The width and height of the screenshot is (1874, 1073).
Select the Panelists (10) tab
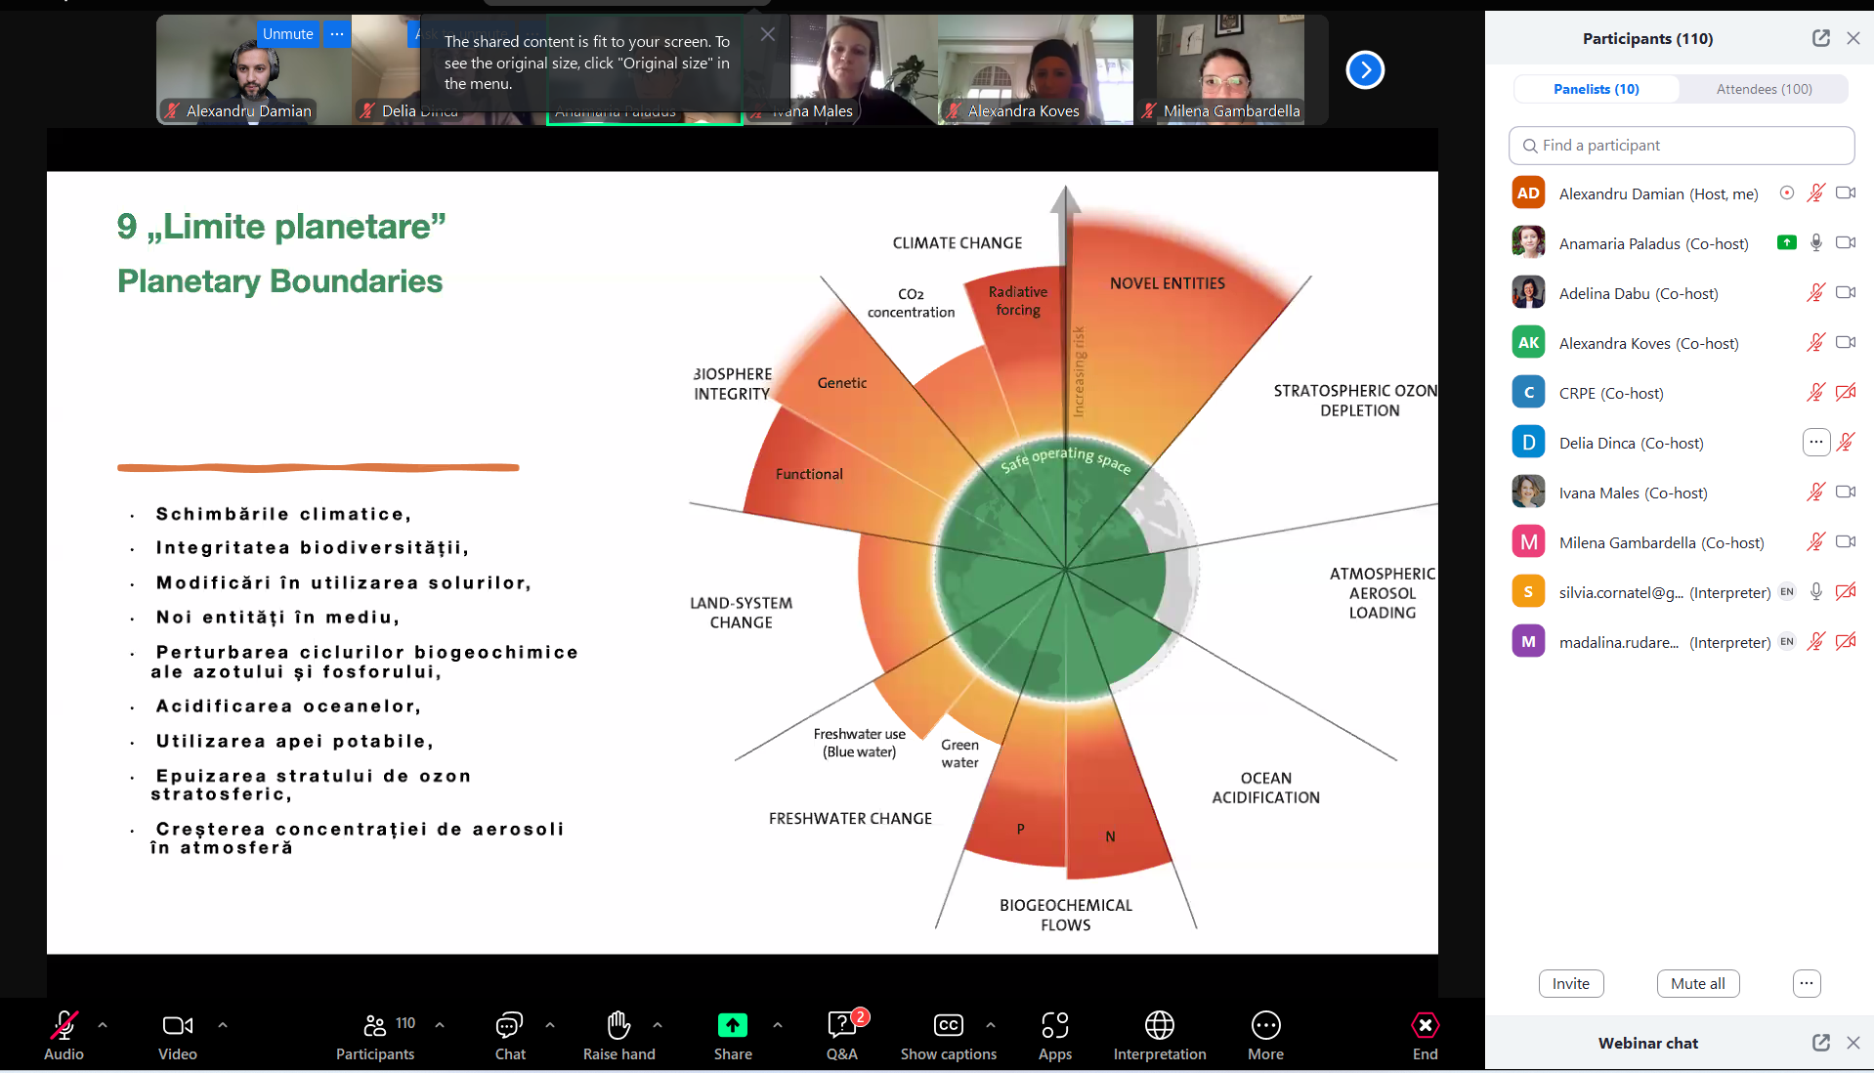coord(1596,89)
